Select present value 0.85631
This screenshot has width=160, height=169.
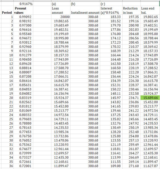coord(25,85)
